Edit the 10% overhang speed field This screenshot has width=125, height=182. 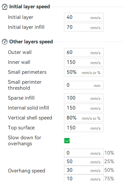(x=84, y=153)
